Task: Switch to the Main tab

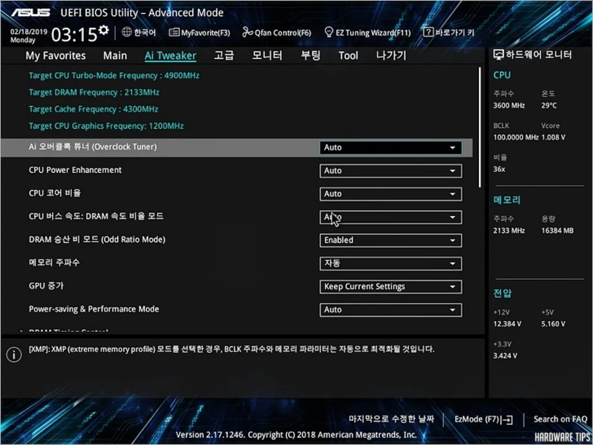Action: pyautogui.click(x=115, y=56)
